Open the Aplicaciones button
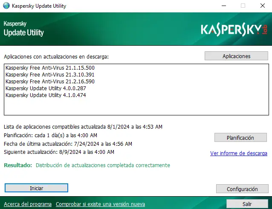This screenshot has height=209, width=272. [x=236, y=56]
